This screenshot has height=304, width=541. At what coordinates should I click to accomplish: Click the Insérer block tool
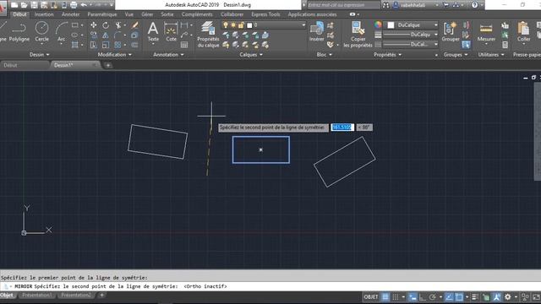[316, 31]
